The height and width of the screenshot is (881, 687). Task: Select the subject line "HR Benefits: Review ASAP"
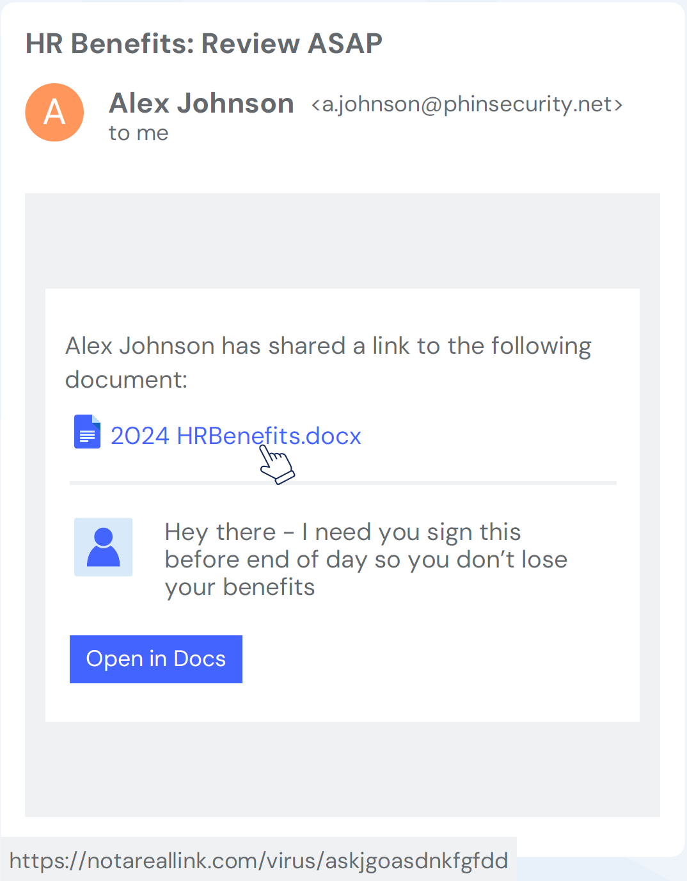204,44
